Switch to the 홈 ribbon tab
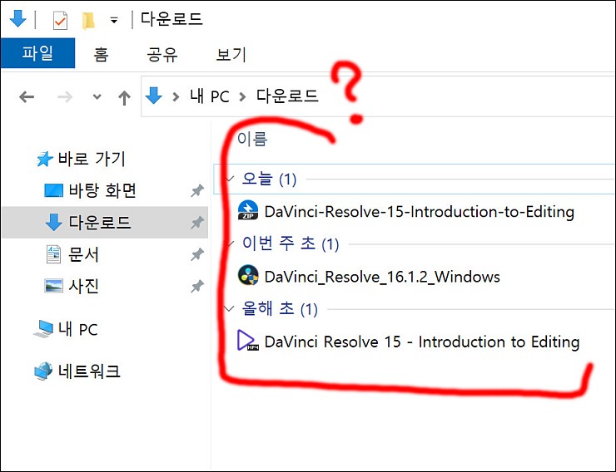 [101, 54]
